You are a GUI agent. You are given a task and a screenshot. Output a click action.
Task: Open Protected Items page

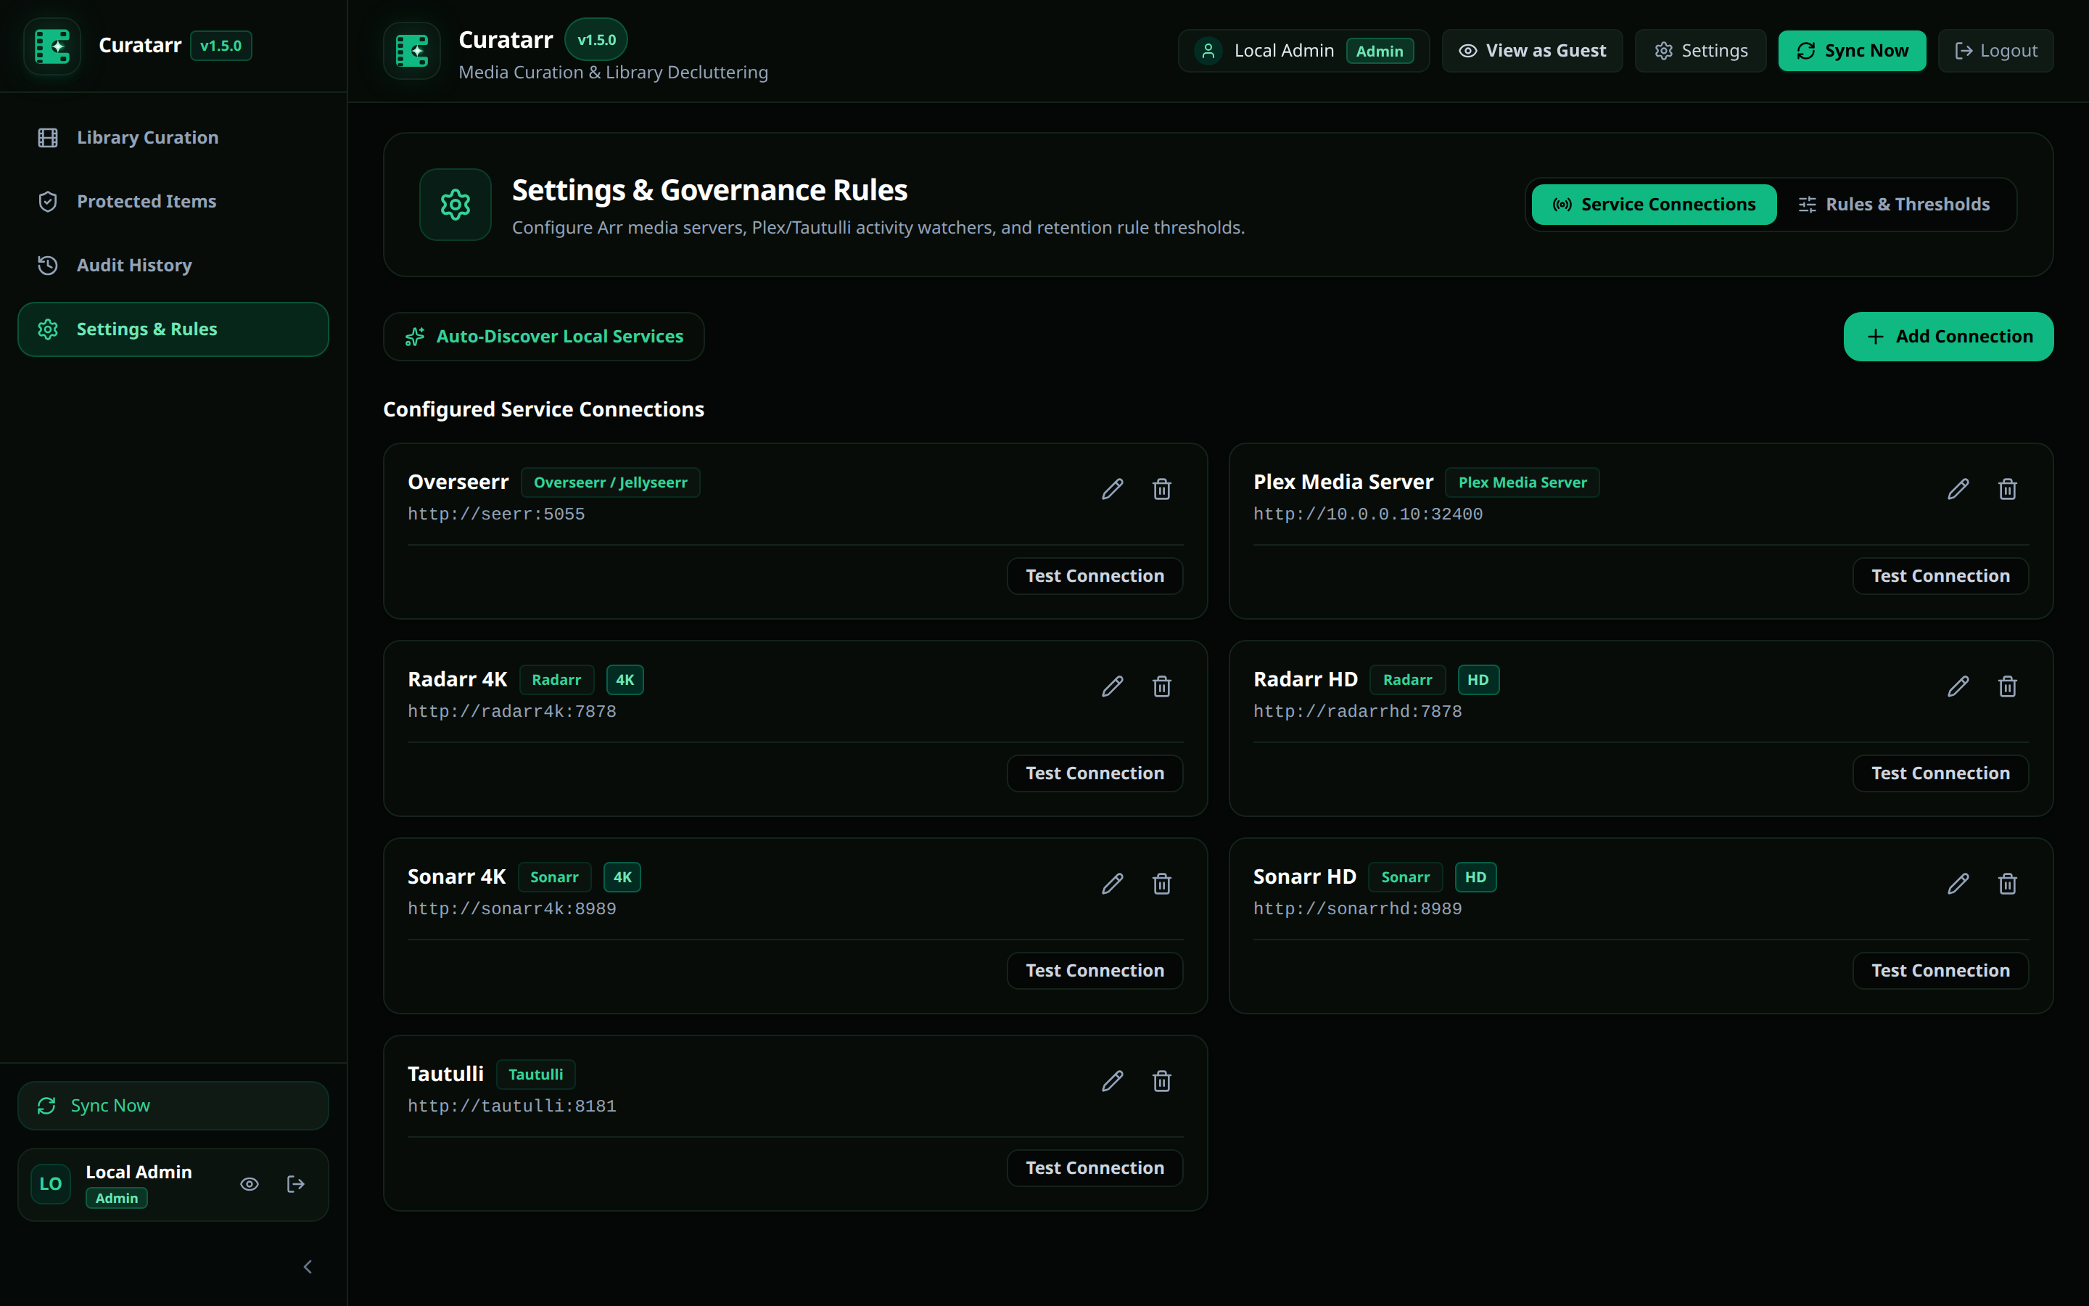point(173,201)
